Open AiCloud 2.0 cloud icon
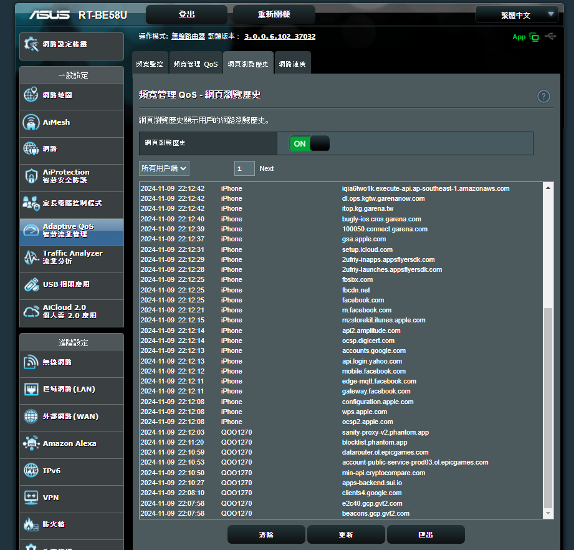The image size is (574, 550). (31, 311)
